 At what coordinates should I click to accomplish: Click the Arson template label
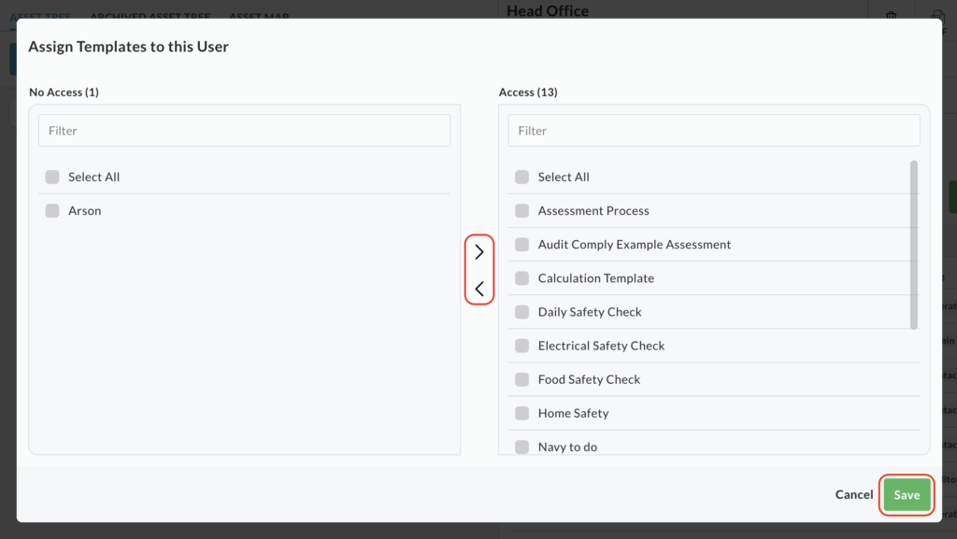[85, 211]
